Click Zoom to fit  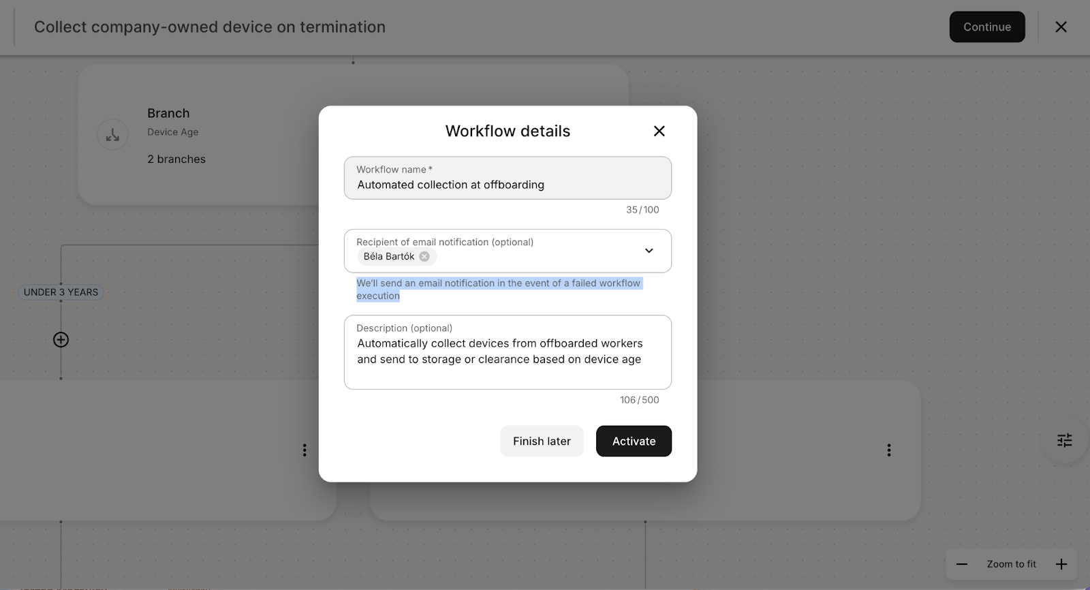click(x=1011, y=564)
